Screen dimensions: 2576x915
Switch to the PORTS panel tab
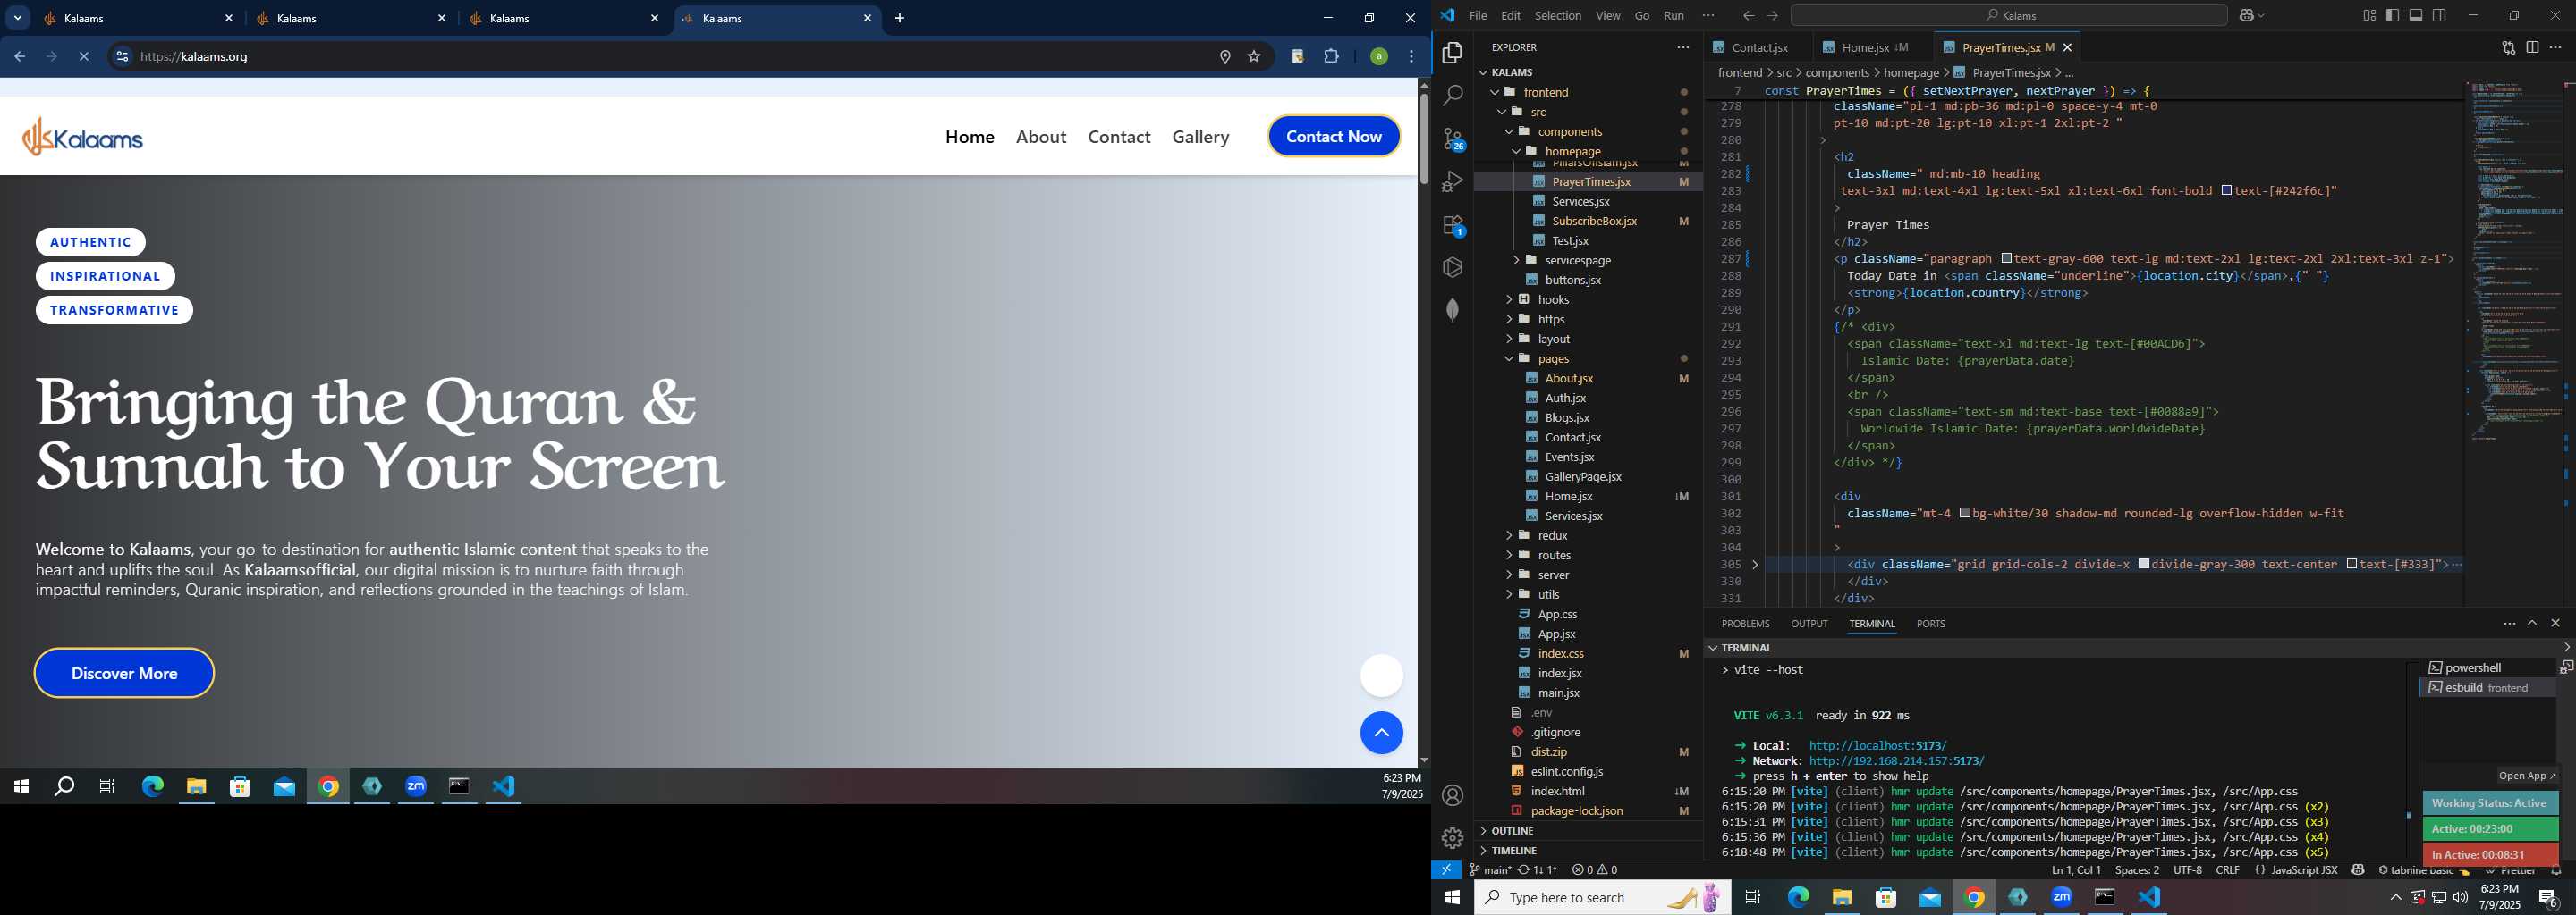point(1930,624)
